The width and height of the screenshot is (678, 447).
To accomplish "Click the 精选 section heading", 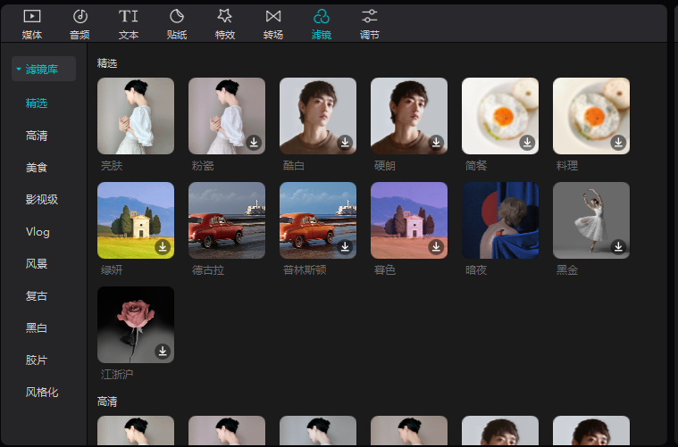I will 107,63.
